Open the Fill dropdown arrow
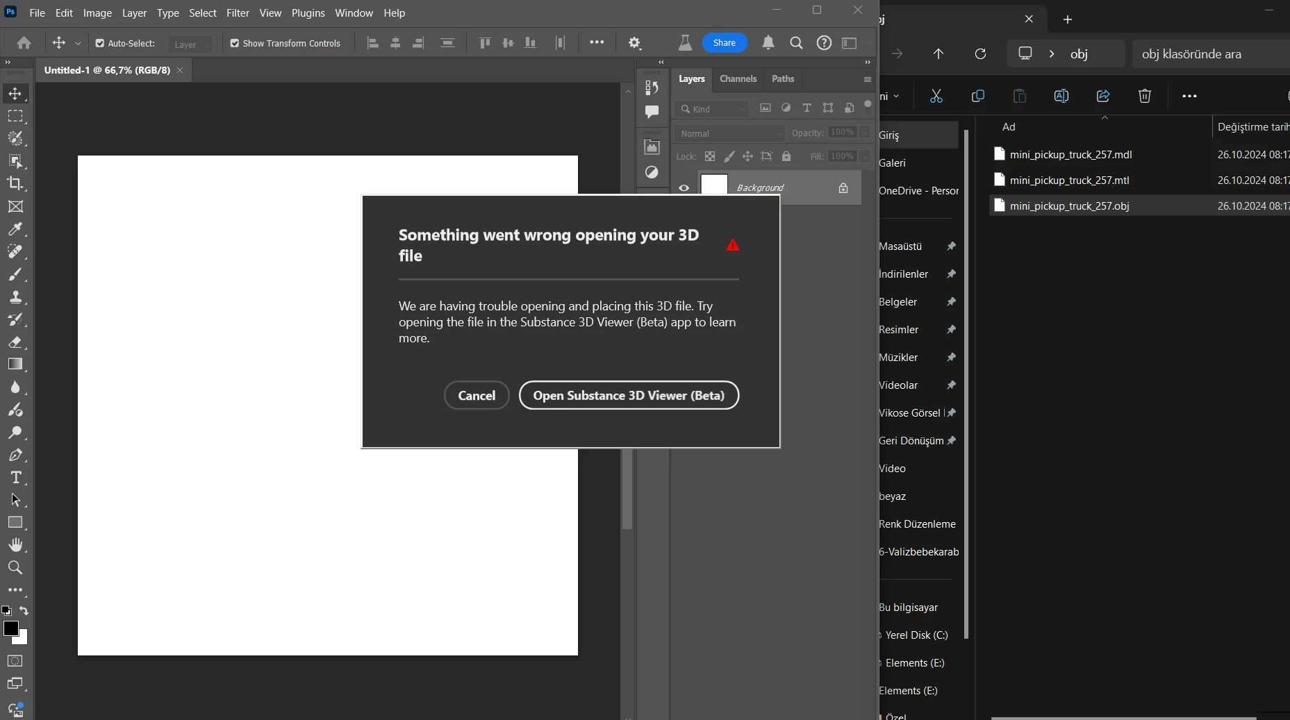1290x720 pixels. pos(865,157)
